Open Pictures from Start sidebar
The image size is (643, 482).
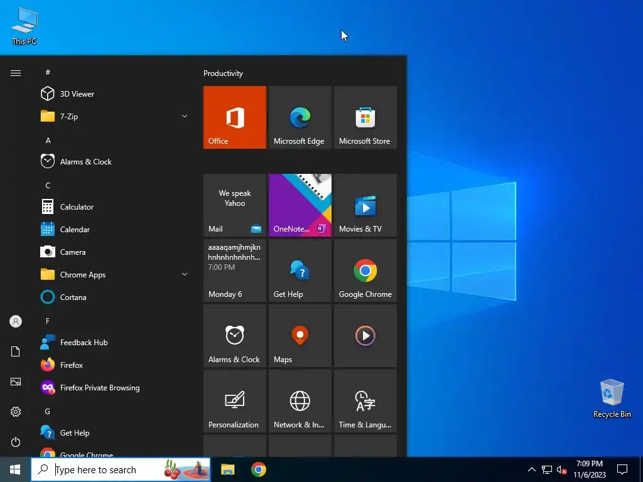click(x=16, y=382)
